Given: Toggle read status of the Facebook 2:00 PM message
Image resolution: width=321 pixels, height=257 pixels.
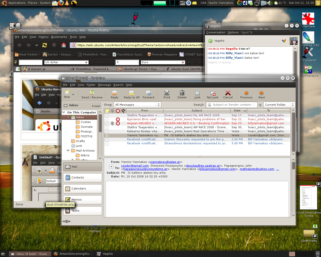Looking at the screenshot, I should [107, 140].
